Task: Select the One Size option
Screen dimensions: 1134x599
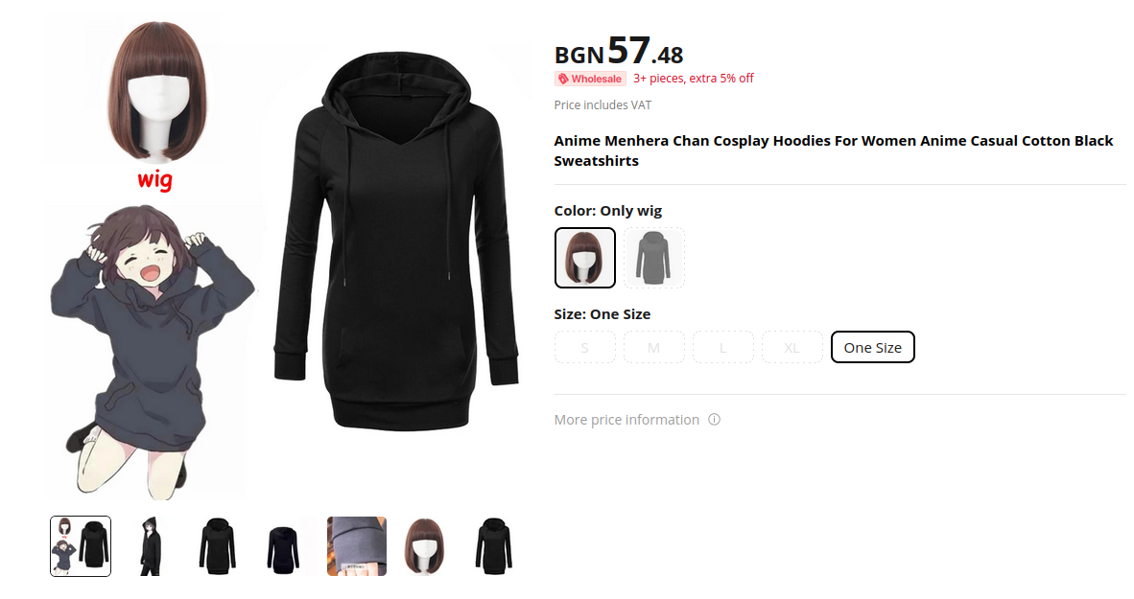Action: point(873,348)
